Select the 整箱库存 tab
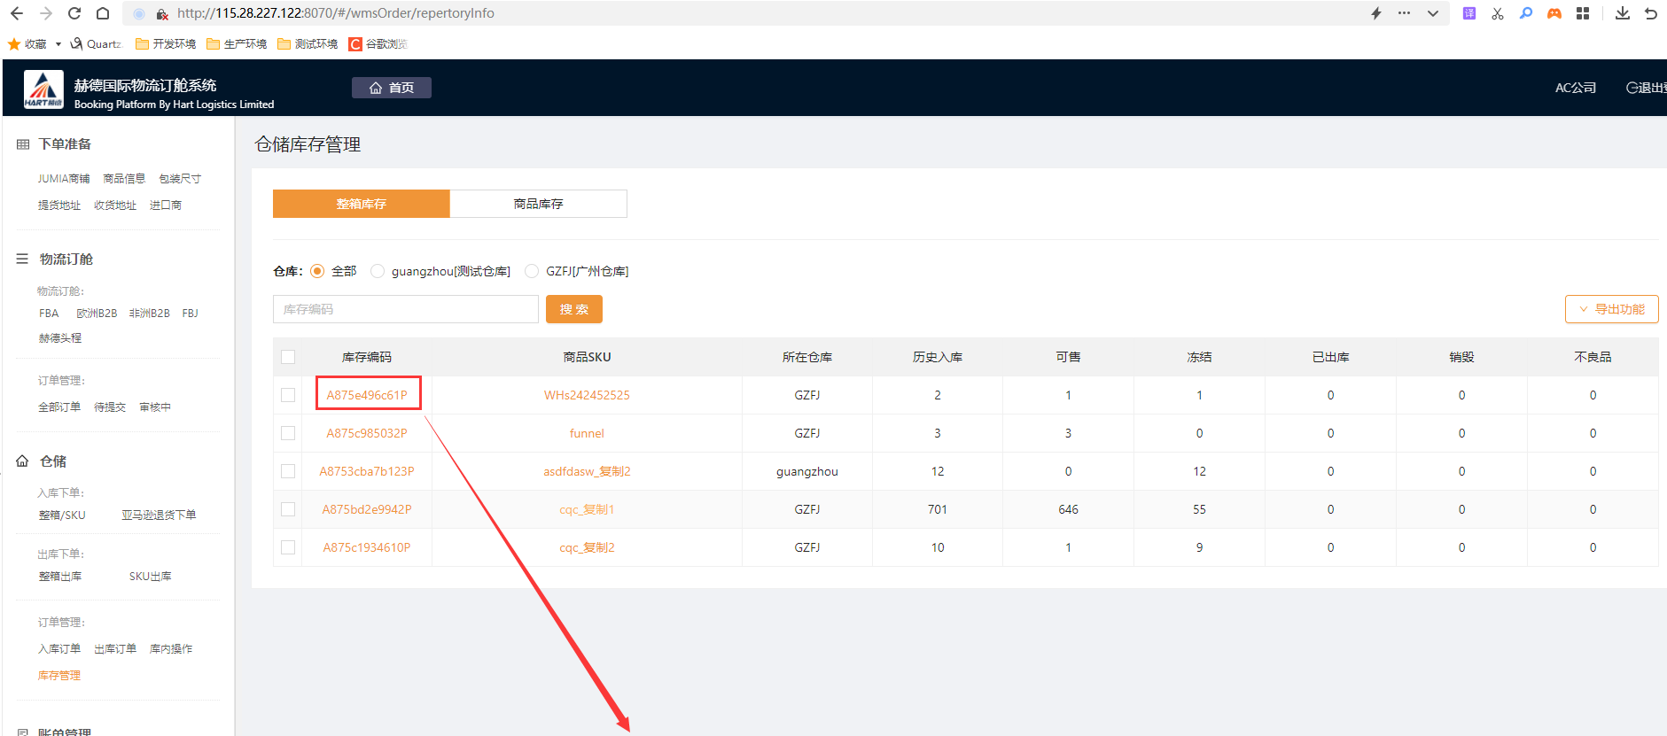The width and height of the screenshot is (1667, 736). 361,204
